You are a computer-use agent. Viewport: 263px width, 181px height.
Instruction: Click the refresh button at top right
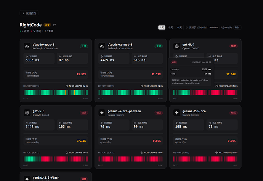click(x=237, y=27)
